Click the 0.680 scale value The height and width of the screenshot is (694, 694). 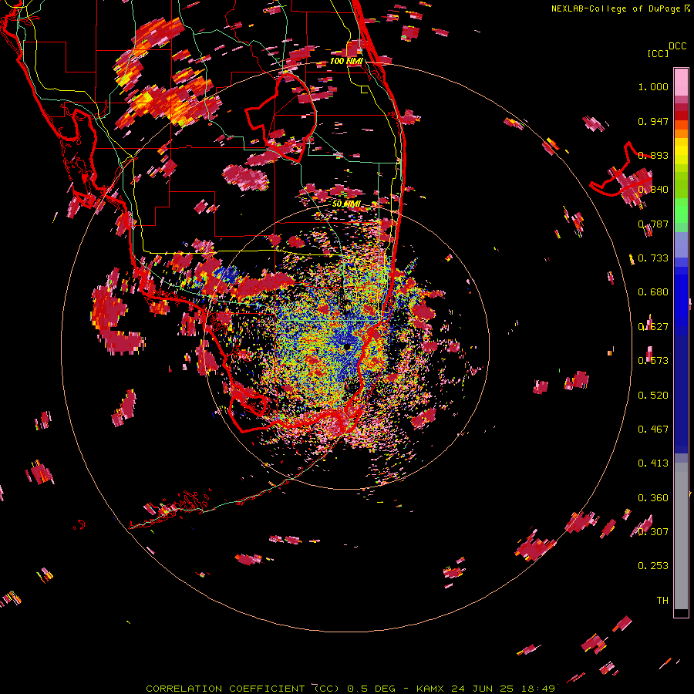653,292
